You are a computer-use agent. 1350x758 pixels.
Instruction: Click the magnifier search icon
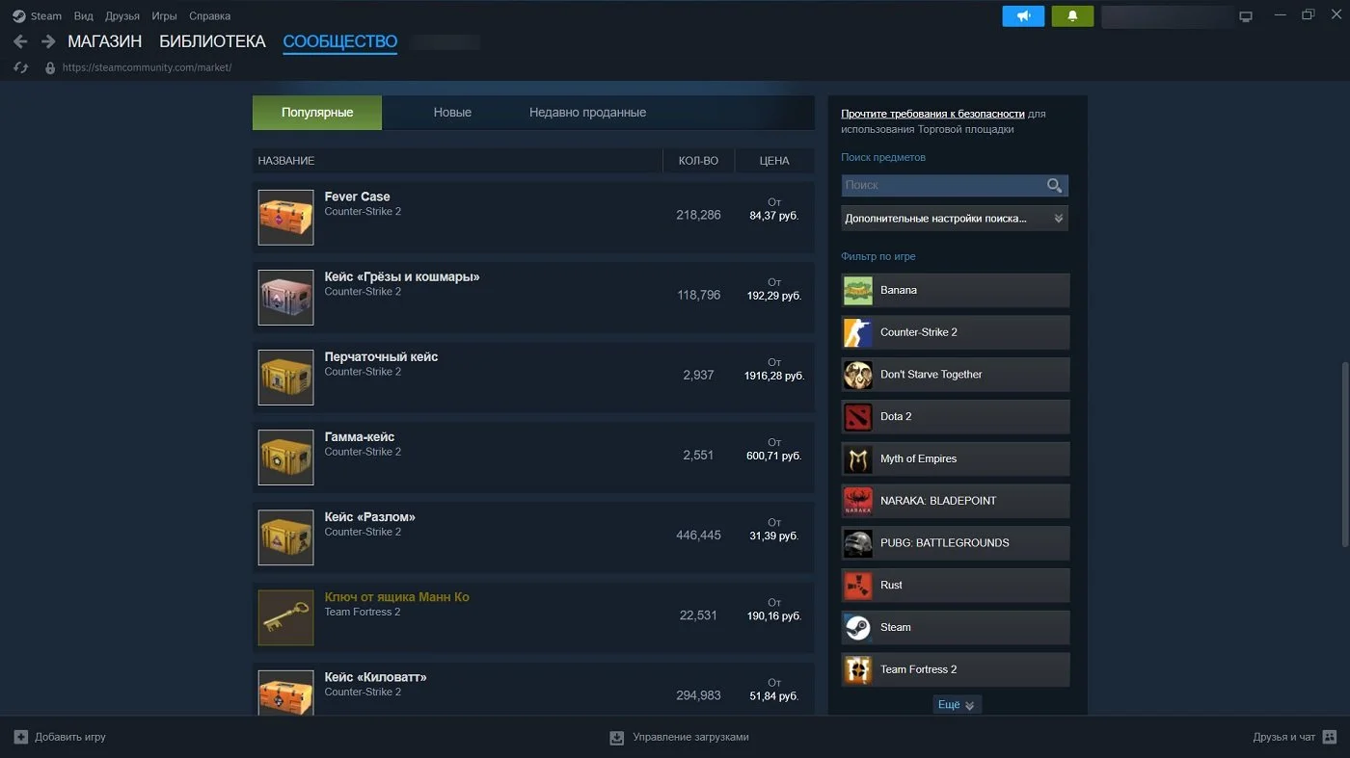1054,185
